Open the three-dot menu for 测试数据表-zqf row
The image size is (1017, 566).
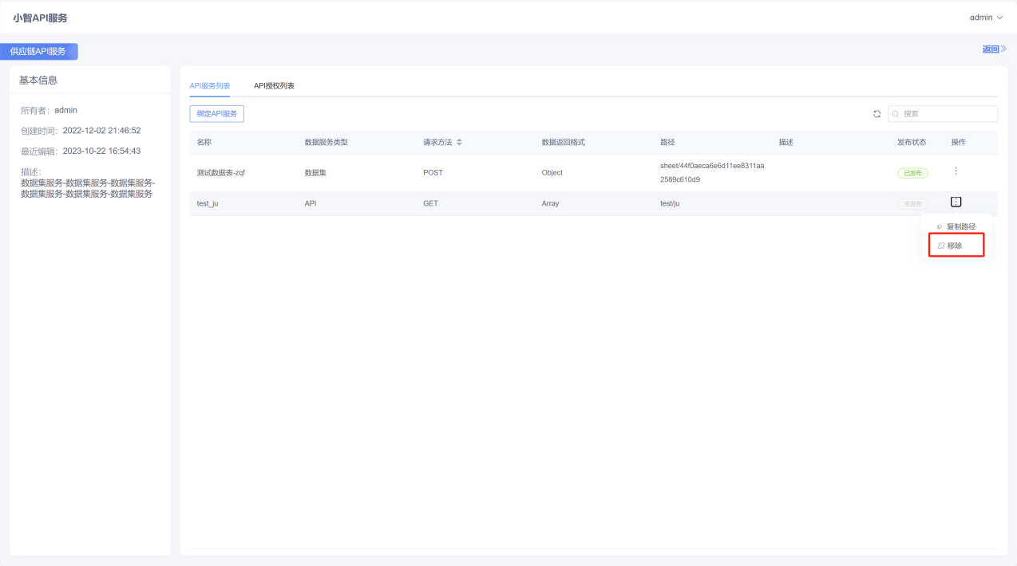956,171
